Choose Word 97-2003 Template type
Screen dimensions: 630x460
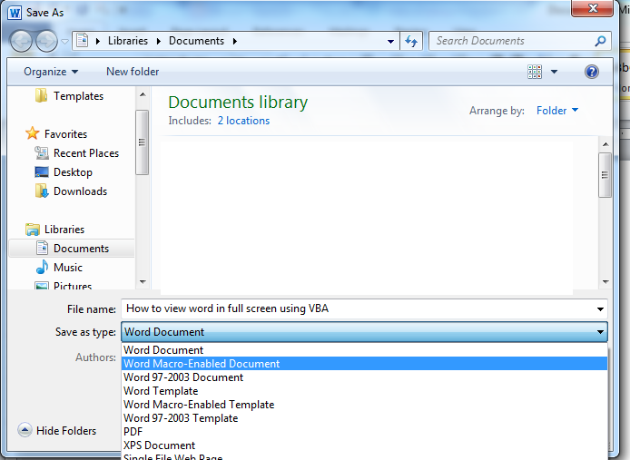(x=364, y=418)
